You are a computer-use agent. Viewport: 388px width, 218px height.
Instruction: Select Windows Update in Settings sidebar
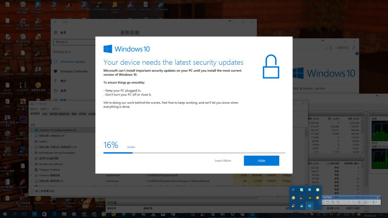point(72,62)
